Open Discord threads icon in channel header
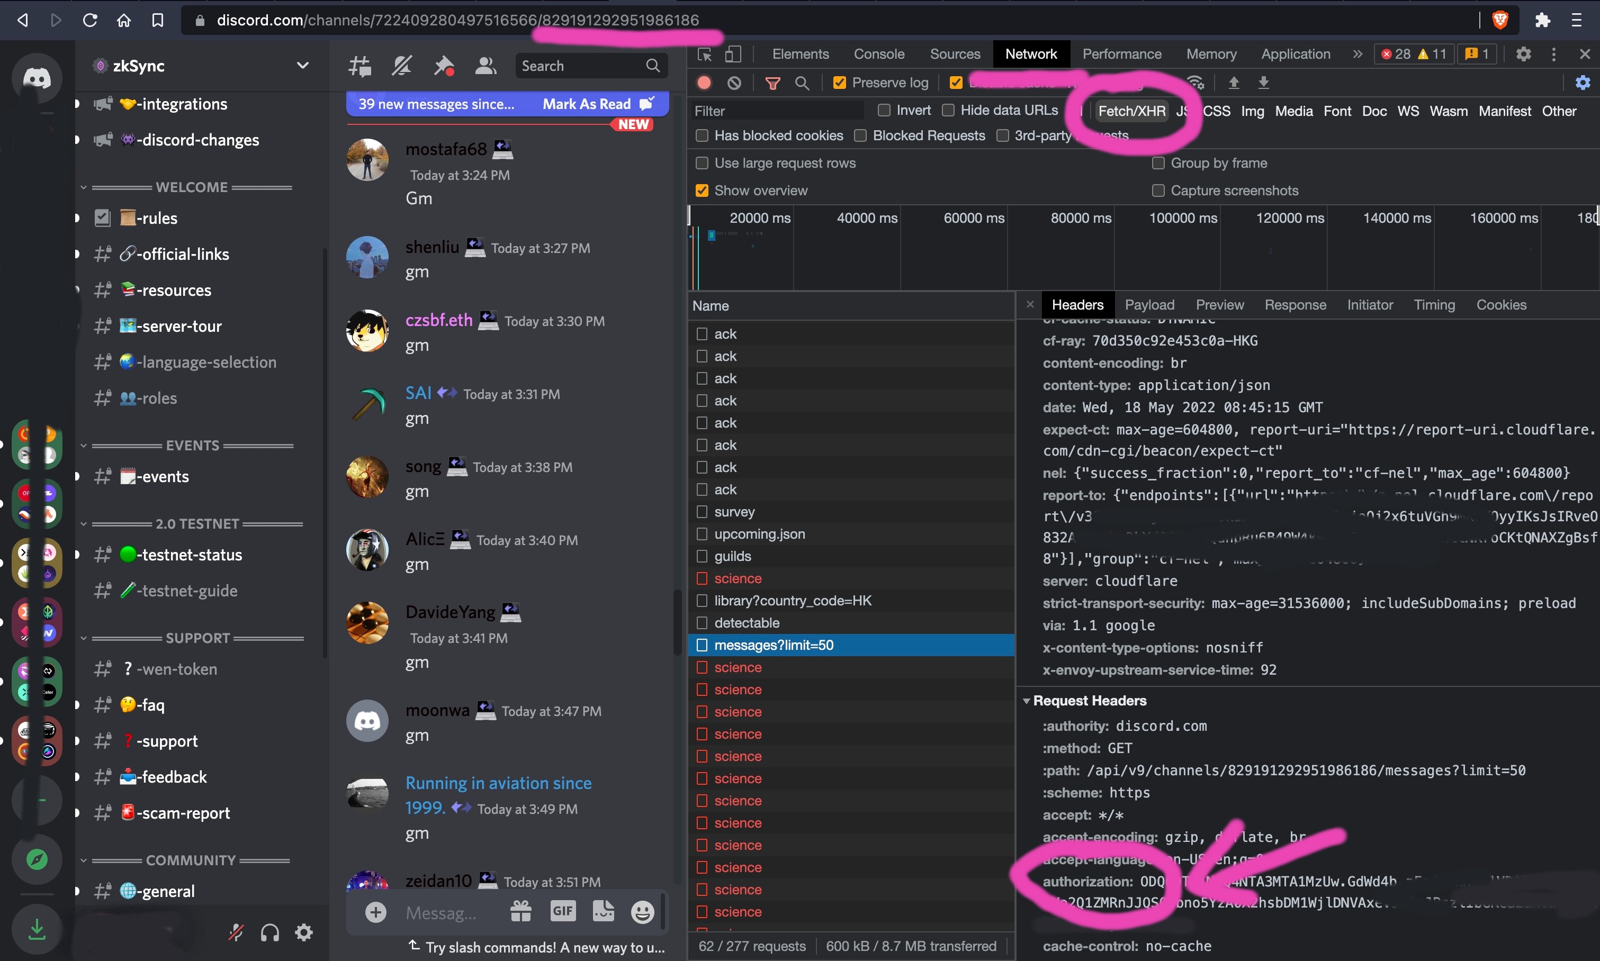This screenshot has width=1600, height=961. (360, 66)
